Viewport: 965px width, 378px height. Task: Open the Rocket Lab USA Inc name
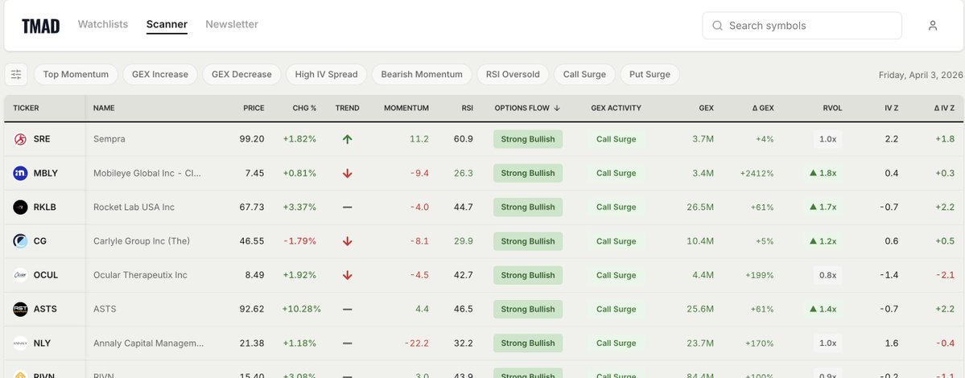pos(134,207)
